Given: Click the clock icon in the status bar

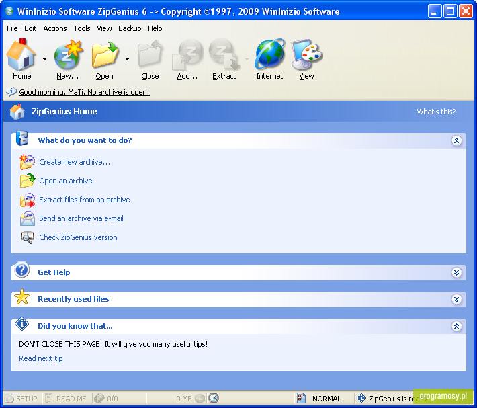Looking at the screenshot, I should tap(214, 398).
